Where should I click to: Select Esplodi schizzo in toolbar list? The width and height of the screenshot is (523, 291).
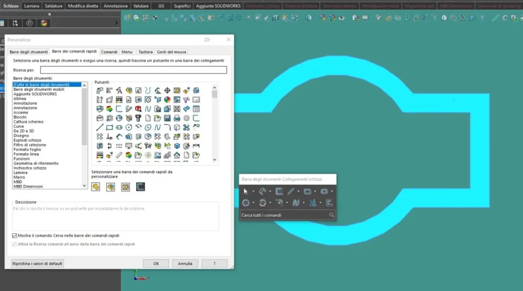click(x=27, y=140)
